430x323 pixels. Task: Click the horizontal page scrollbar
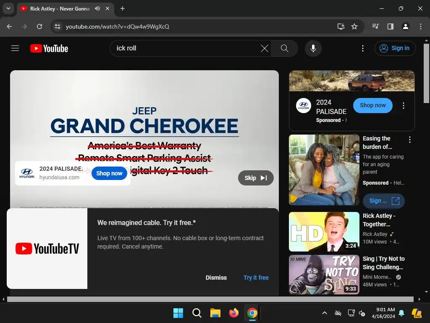click(210, 299)
